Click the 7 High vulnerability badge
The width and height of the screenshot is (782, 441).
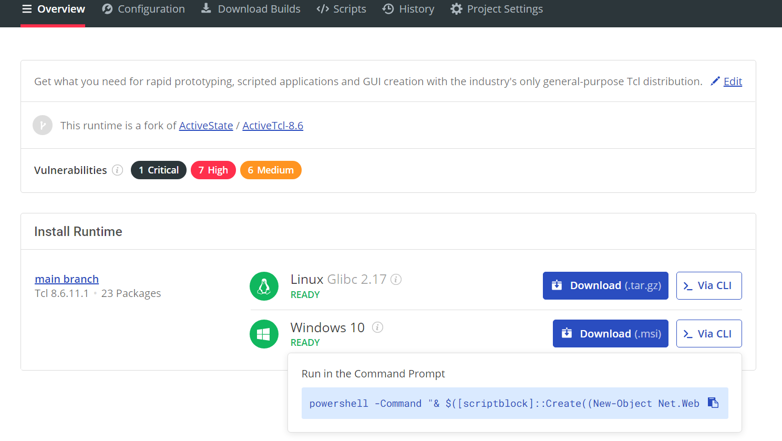click(213, 170)
